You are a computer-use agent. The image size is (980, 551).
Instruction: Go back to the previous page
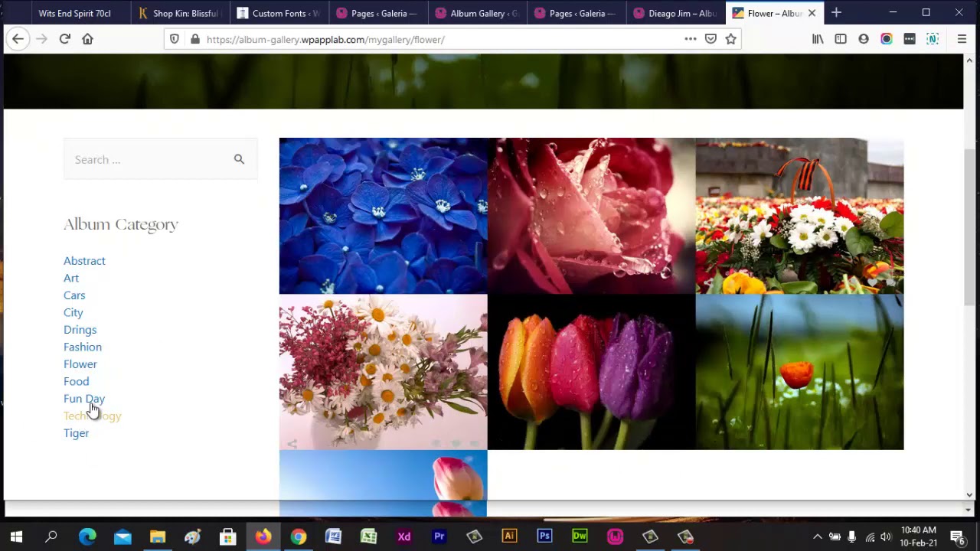pyautogui.click(x=18, y=39)
